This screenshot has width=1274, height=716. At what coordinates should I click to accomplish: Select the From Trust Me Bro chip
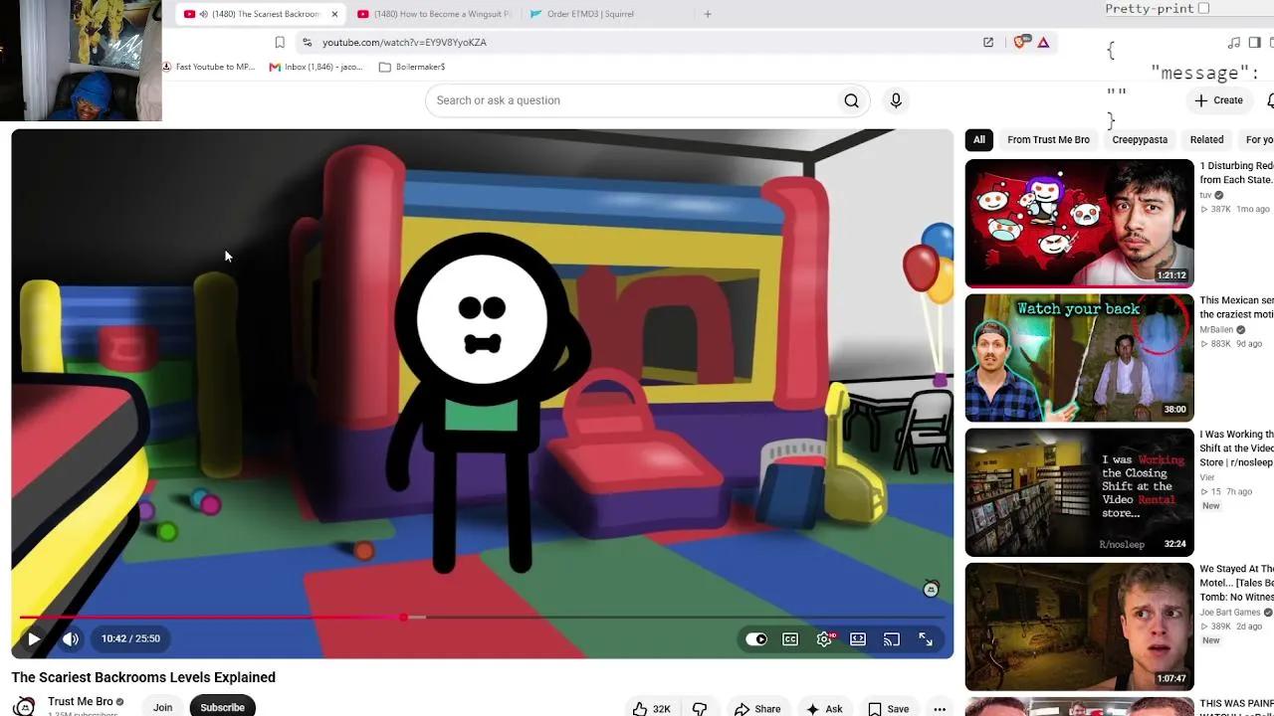click(1048, 140)
